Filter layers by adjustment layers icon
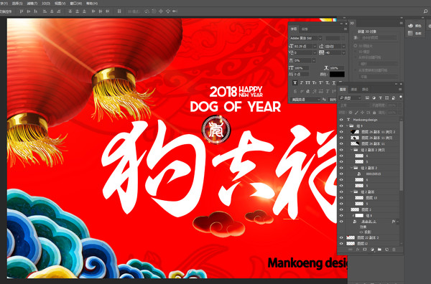Screen dimensions: 431x284 click(x=374, y=98)
